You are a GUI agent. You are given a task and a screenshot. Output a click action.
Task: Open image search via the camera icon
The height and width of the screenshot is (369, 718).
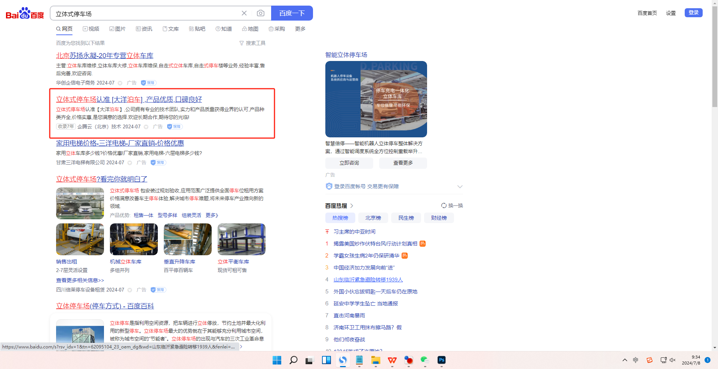coord(261,13)
